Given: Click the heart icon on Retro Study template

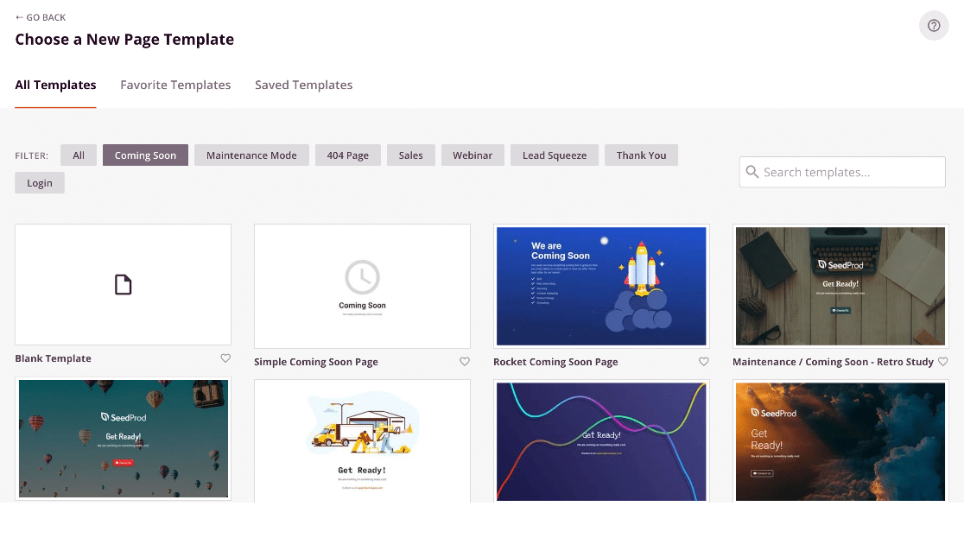Looking at the screenshot, I should (x=942, y=362).
